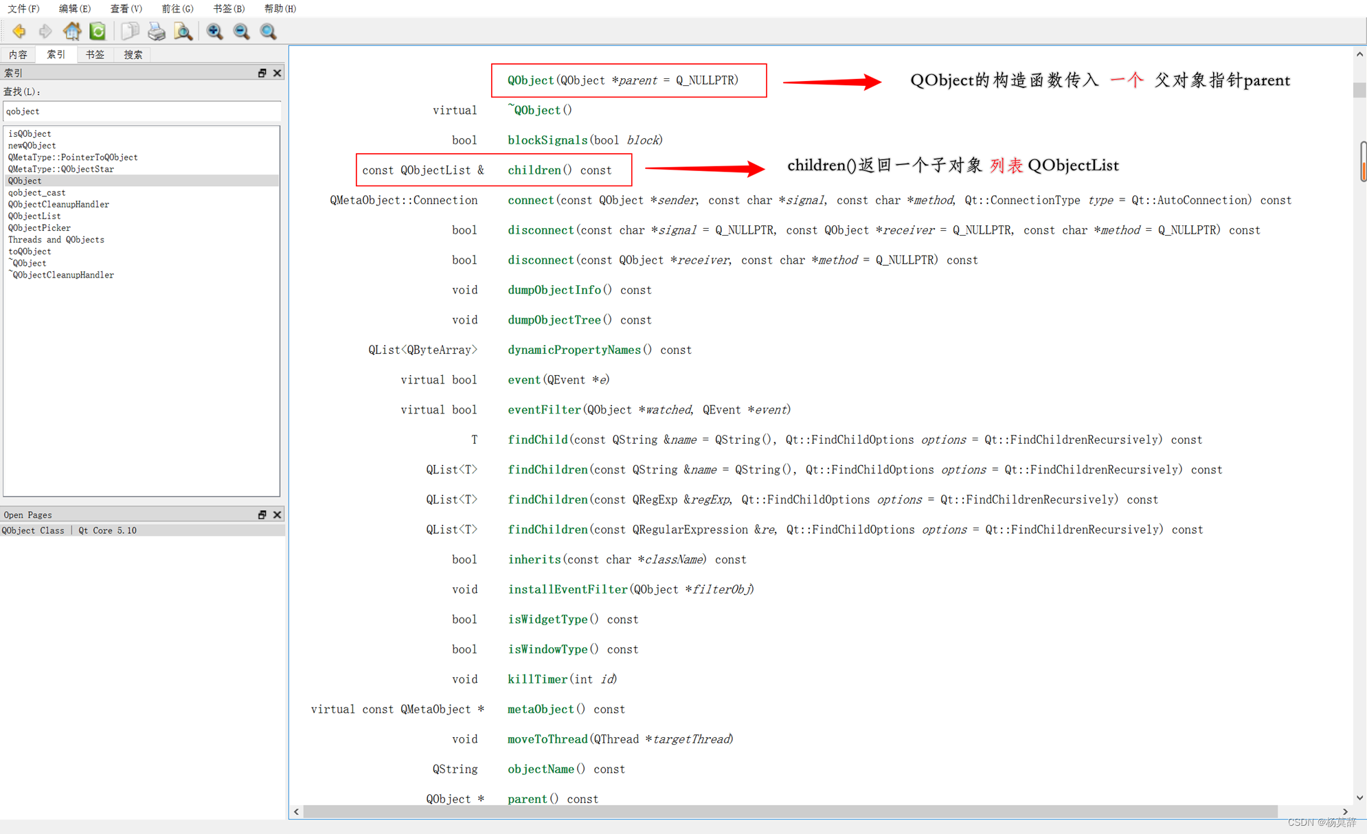Click the vertical scrollbar down arrow

click(1359, 798)
